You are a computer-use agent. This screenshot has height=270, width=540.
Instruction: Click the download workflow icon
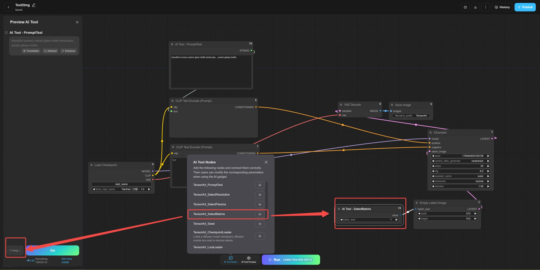pos(475,7)
